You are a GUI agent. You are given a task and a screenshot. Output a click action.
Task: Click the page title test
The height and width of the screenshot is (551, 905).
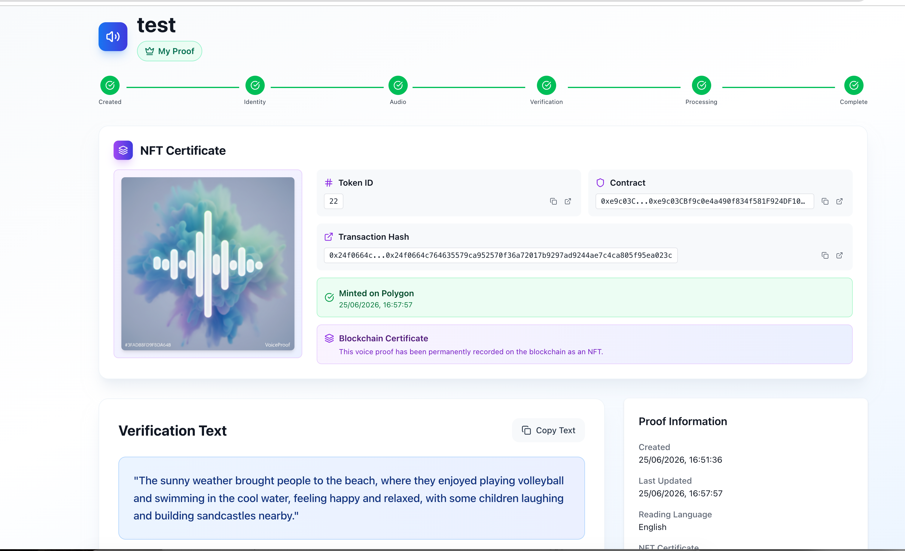pyautogui.click(x=157, y=25)
